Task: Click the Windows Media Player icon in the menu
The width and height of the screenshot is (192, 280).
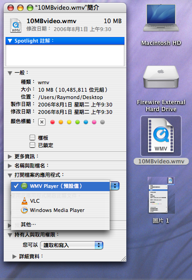Action: pos(24,210)
